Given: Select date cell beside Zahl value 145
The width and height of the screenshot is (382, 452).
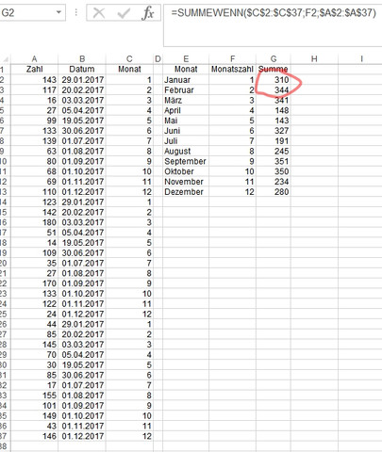Looking at the screenshot, I should pos(82,345).
